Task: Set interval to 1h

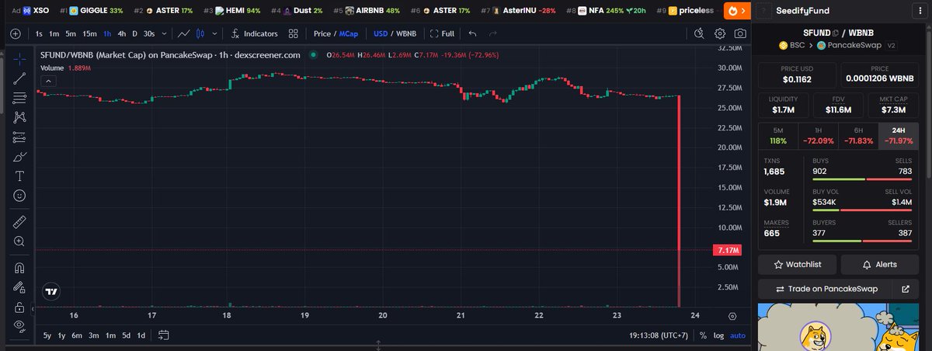Action: click(107, 34)
